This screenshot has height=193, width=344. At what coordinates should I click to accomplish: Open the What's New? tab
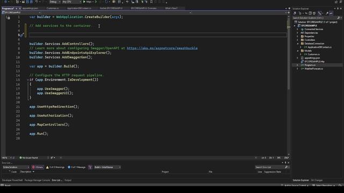pyautogui.click(x=171, y=9)
